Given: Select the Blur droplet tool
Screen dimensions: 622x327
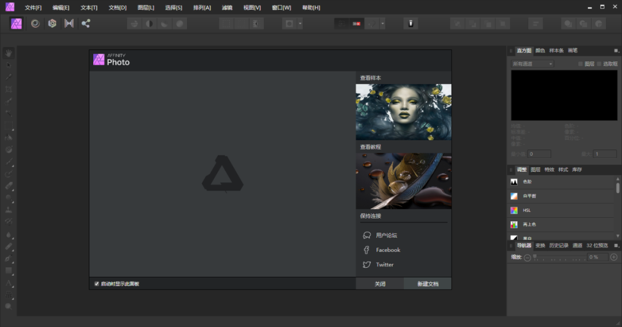Looking at the screenshot, I should point(8,234).
